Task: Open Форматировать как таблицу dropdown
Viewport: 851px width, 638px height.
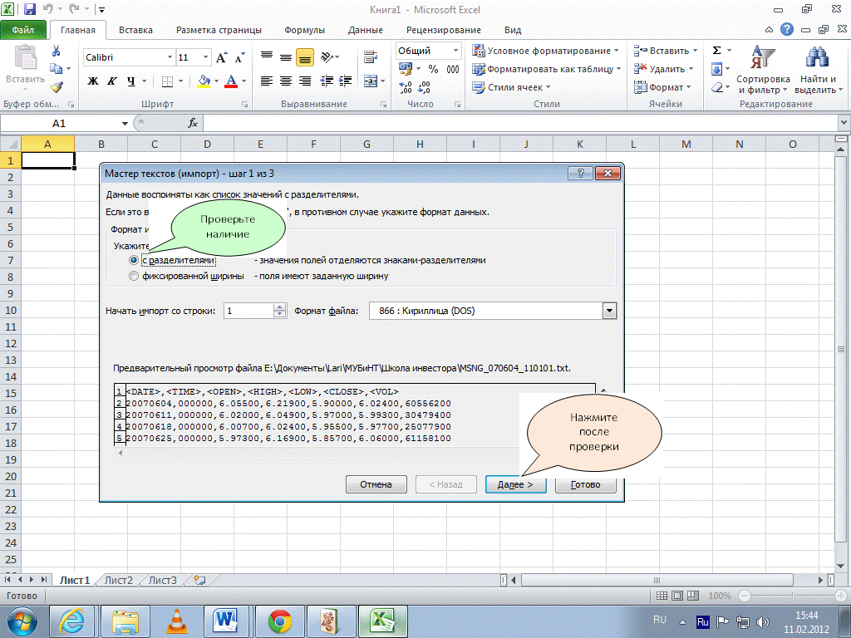Action: [x=547, y=69]
